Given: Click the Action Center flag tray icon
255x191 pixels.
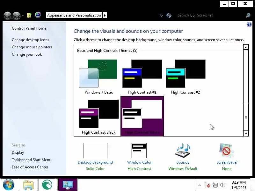Looking at the screenshot, I should click(207, 185).
